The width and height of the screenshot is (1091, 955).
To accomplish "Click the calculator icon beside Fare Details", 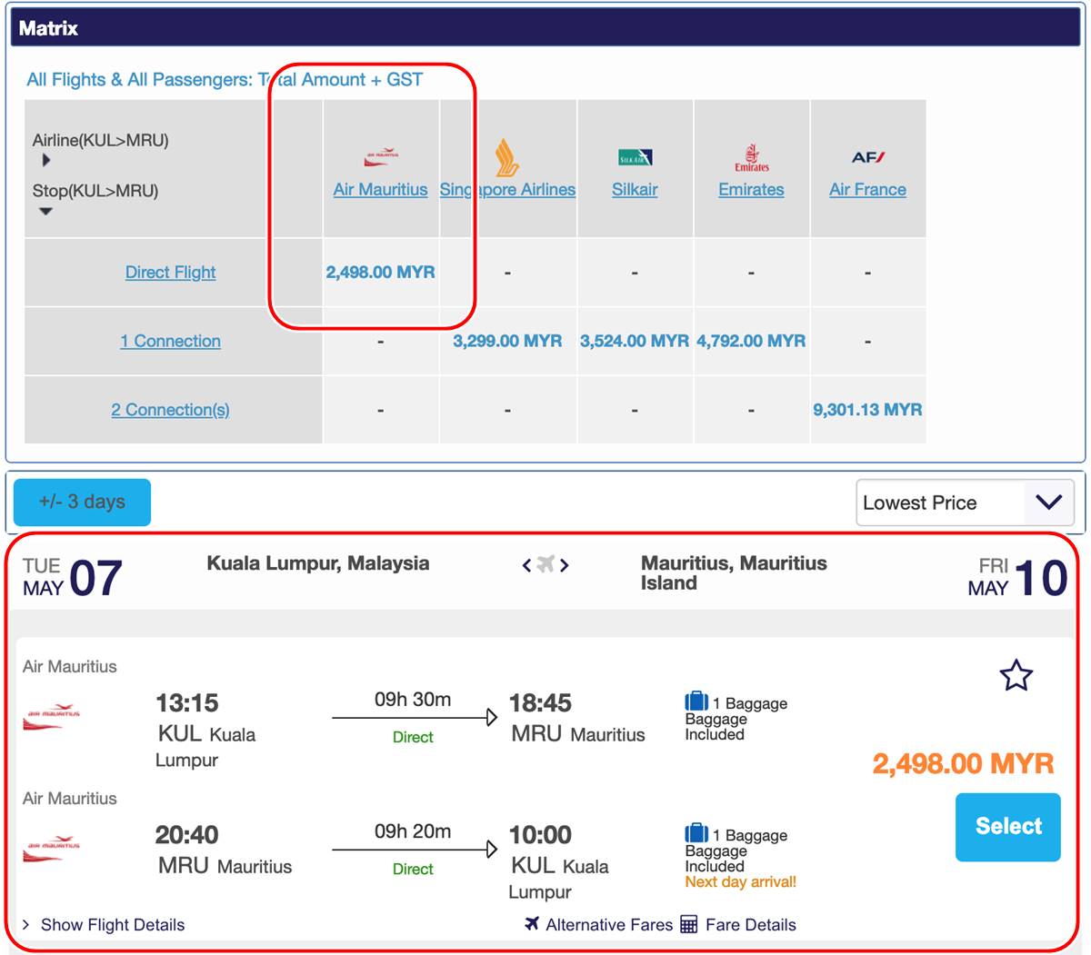I will click(688, 925).
